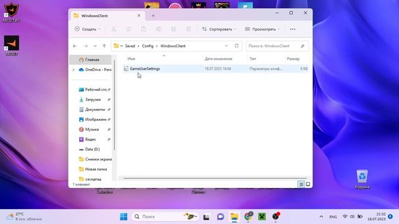Open Chrome on the taskbar
Image resolution: width=399 pixels, height=224 pixels.
tap(248, 217)
